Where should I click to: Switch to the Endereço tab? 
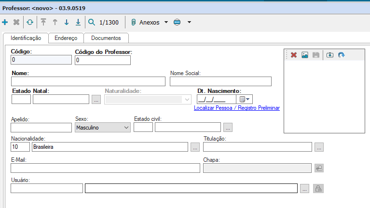click(66, 38)
